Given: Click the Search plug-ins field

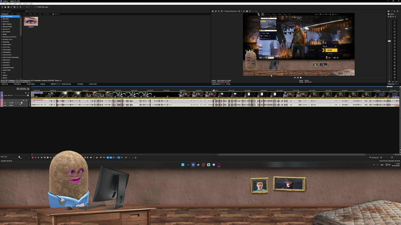Looking at the screenshot, I should (x=13, y=11).
